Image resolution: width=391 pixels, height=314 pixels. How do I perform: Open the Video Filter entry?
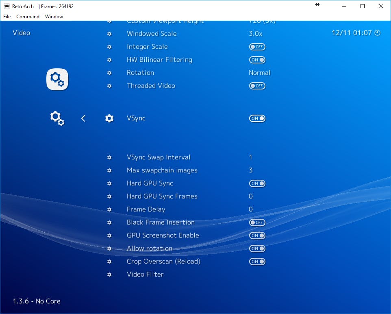pyautogui.click(x=145, y=274)
